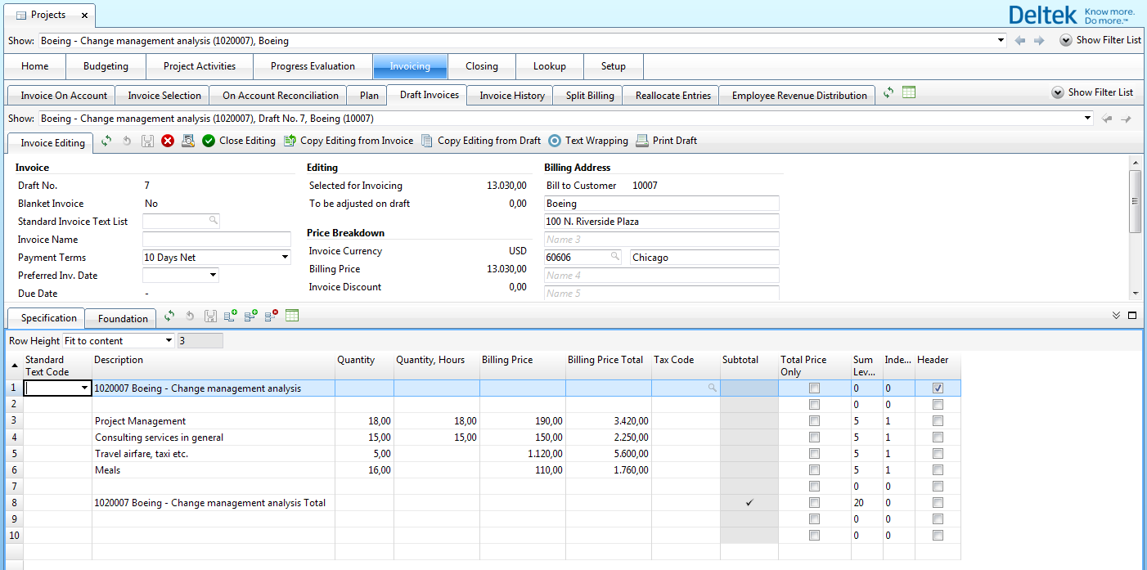Toggle the Text Wrapping option
The height and width of the screenshot is (570, 1147).
pyautogui.click(x=588, y=141)
